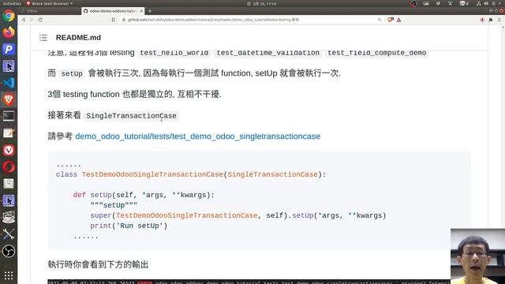Screen dimensions: 505x284
Task: Click the test_hello_world code label
Action: point(174,53)
